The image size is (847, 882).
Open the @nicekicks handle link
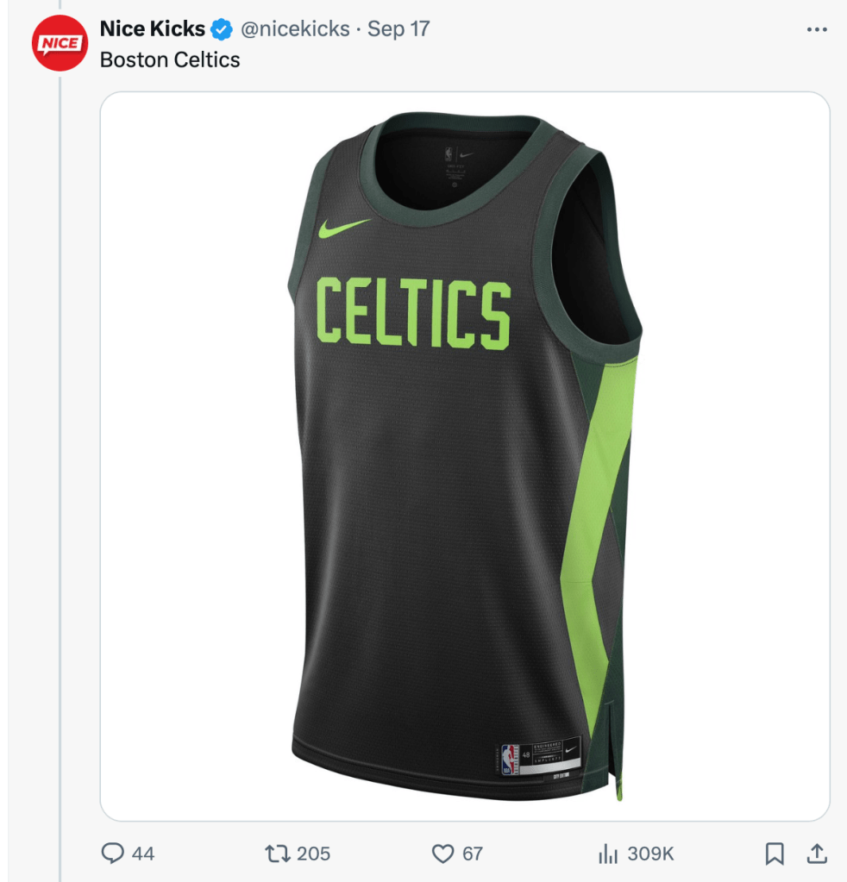coord(295,29)
